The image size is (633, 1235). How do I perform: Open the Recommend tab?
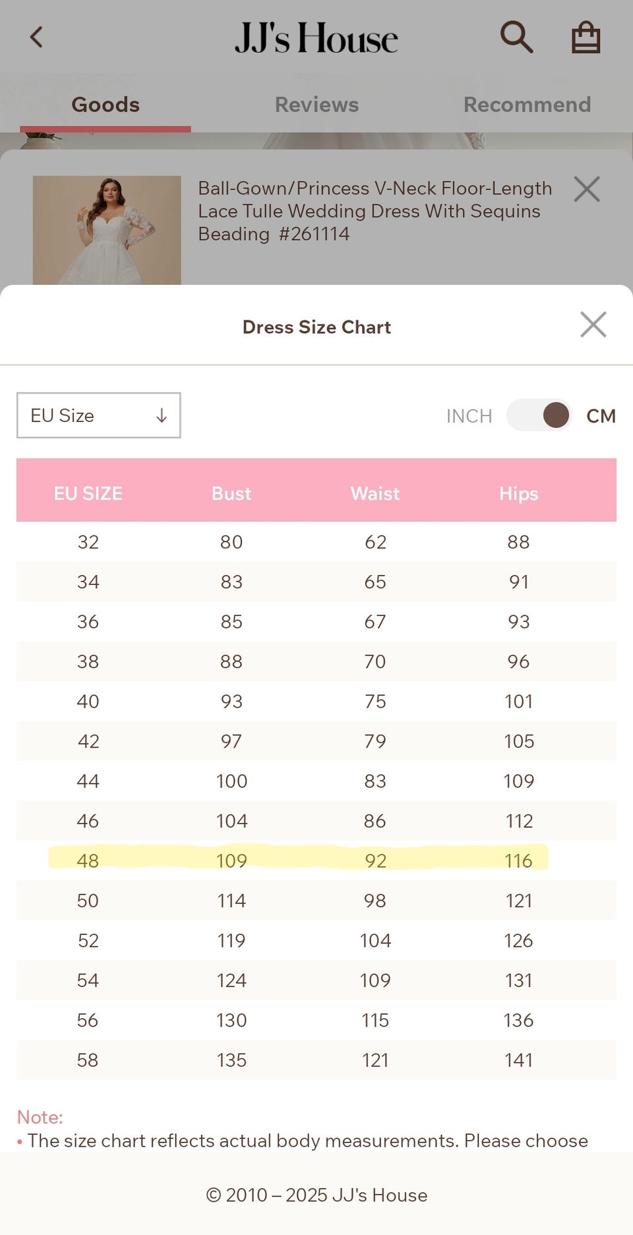tap(527, 105)
